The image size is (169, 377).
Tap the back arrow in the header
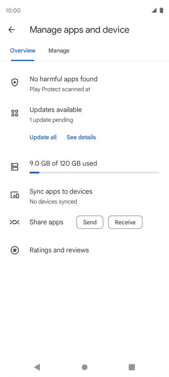pyautogui.click(x=11, y=30)
